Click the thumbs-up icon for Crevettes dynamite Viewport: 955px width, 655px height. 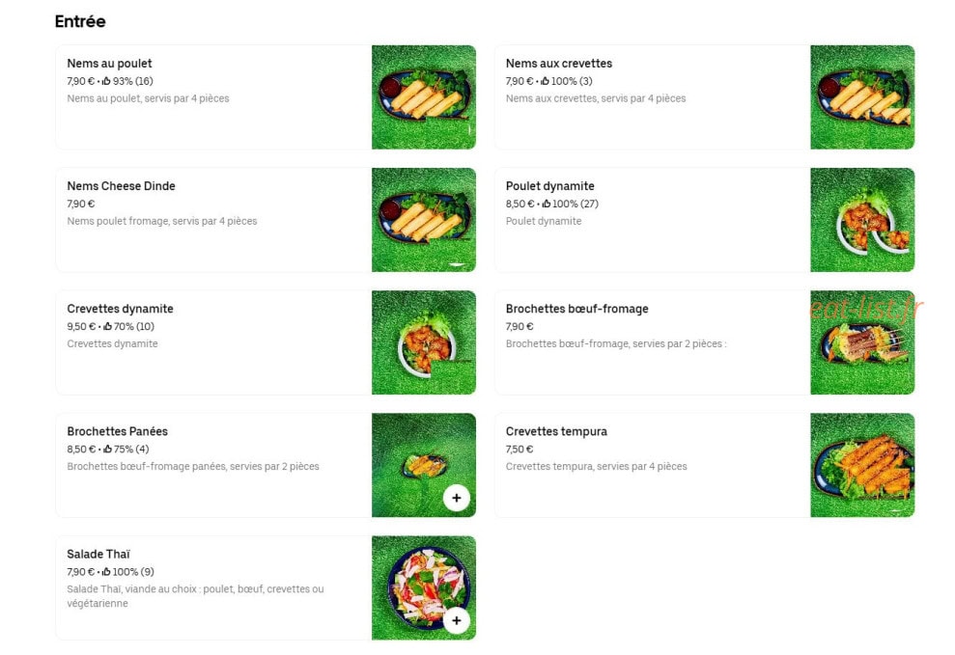[108, 327]
